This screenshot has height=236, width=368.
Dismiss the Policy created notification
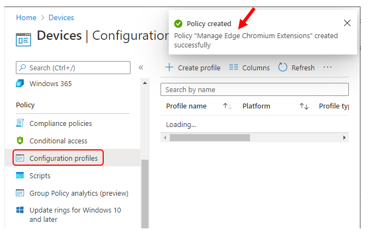(x=347, y=23)
